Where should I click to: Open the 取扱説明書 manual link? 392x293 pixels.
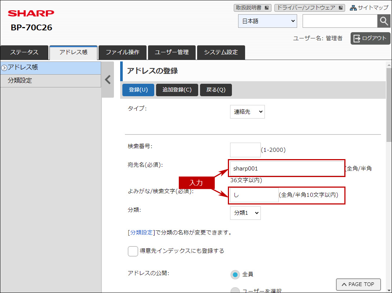point(252,8)
